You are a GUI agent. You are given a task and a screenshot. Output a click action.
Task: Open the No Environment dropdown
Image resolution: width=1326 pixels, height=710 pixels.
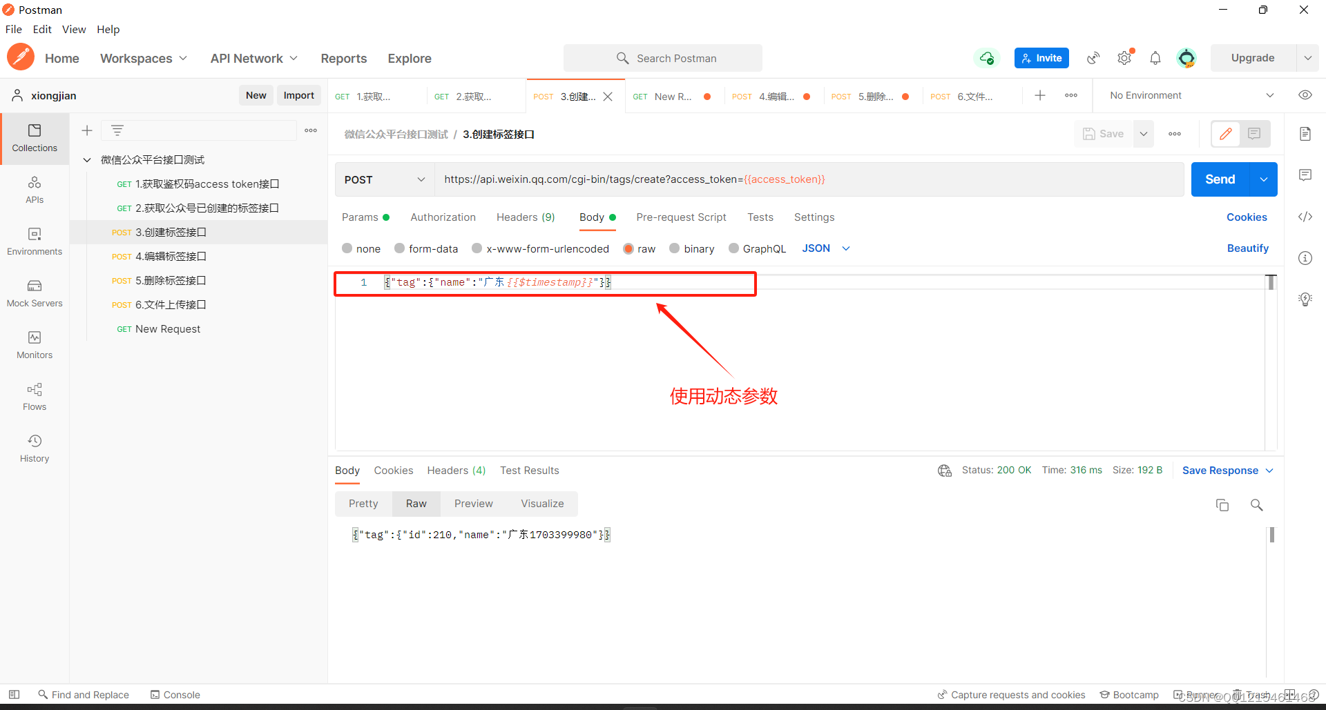1191,95
